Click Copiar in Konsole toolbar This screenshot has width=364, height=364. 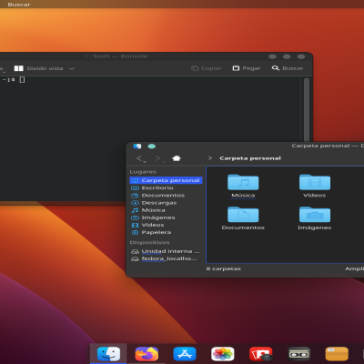point(207,68)
